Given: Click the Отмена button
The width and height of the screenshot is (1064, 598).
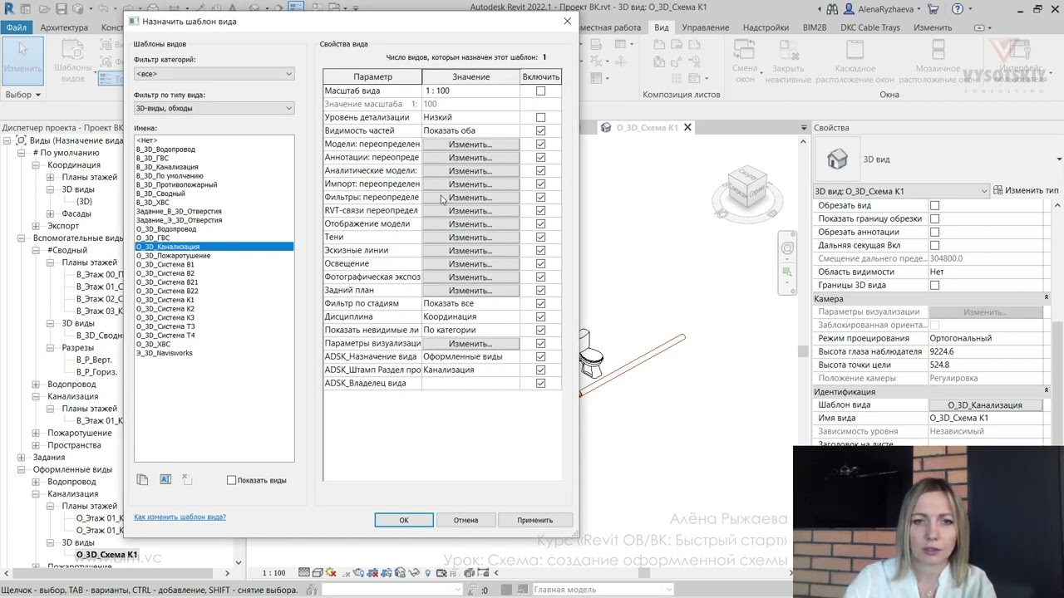Looking at the screenshot, I should (465, 520).
